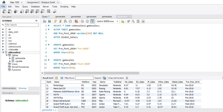Open the File menu
Screen dimensions: 223x112
[3, 6]
